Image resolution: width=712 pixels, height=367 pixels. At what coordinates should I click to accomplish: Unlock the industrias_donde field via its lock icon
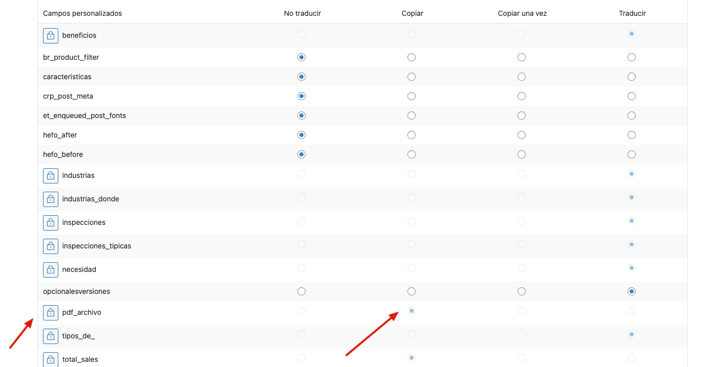tap(51, 199)
